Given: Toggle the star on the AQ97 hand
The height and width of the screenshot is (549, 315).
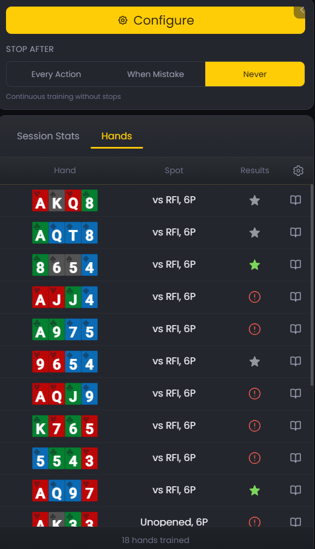Looking at the screenshot, I should coord(254,490).
